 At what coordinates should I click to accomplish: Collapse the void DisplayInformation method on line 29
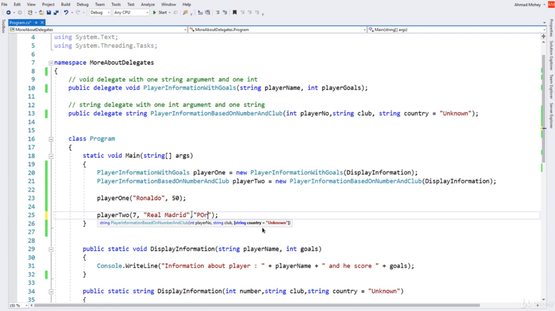pyautogui.click(x=51, y=249)
